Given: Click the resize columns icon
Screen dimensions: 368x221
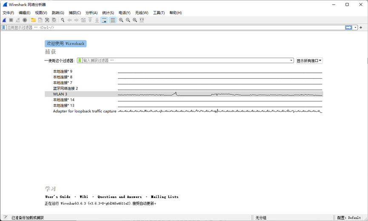Looking at the screenshot, I should click(142, 20).
